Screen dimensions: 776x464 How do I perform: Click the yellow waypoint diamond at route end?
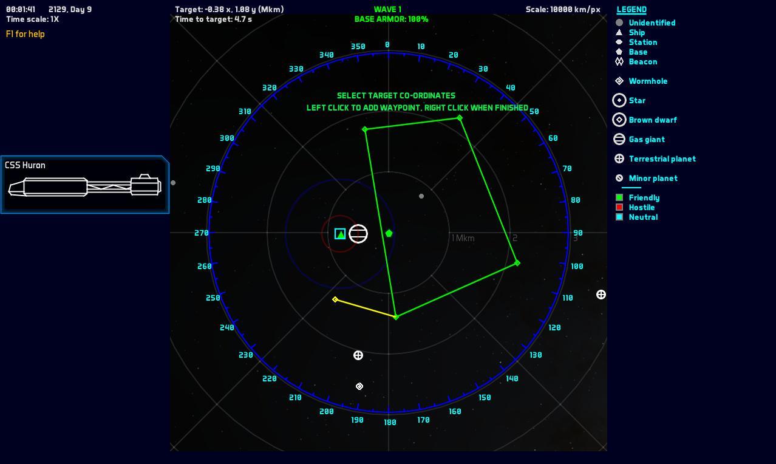335,299
